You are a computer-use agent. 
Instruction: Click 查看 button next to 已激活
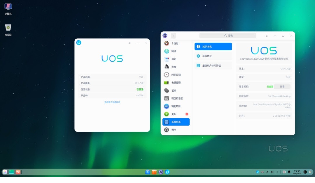tap(282, 87)
